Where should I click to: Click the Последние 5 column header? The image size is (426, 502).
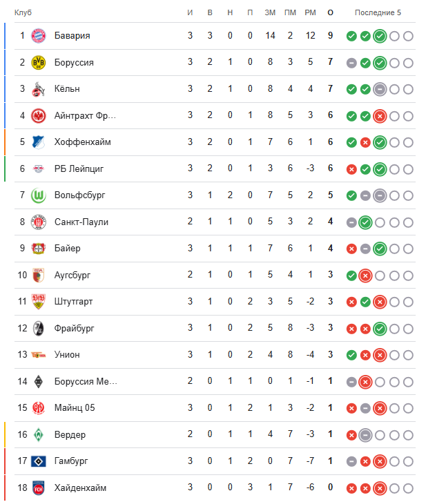[x=378, y=13]
